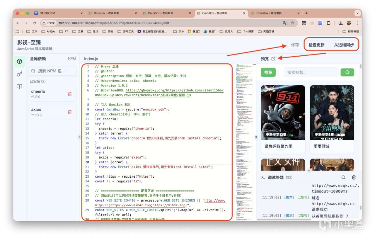Focus the 搜索 NPM 包 search field

point(53,71)
